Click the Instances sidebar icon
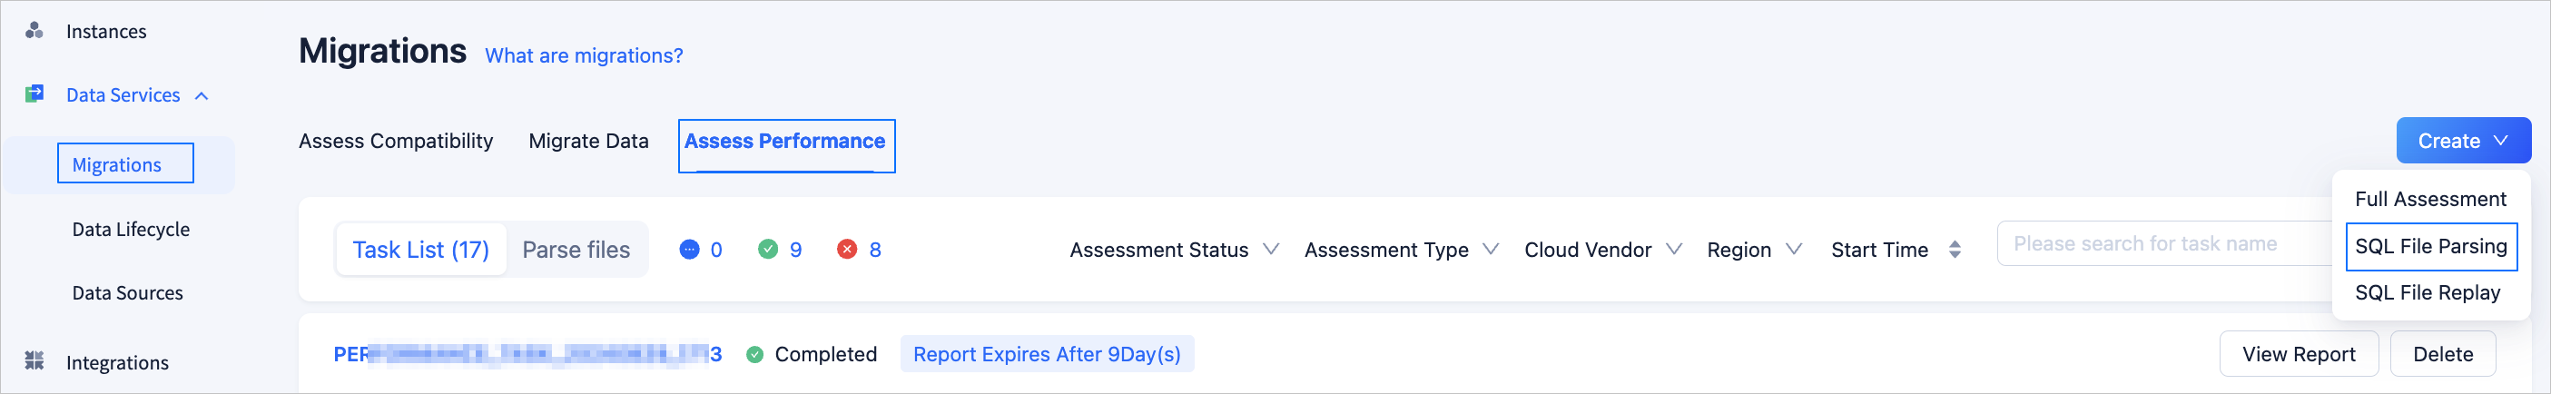The image size is (2551, 394). click(34, 31)
